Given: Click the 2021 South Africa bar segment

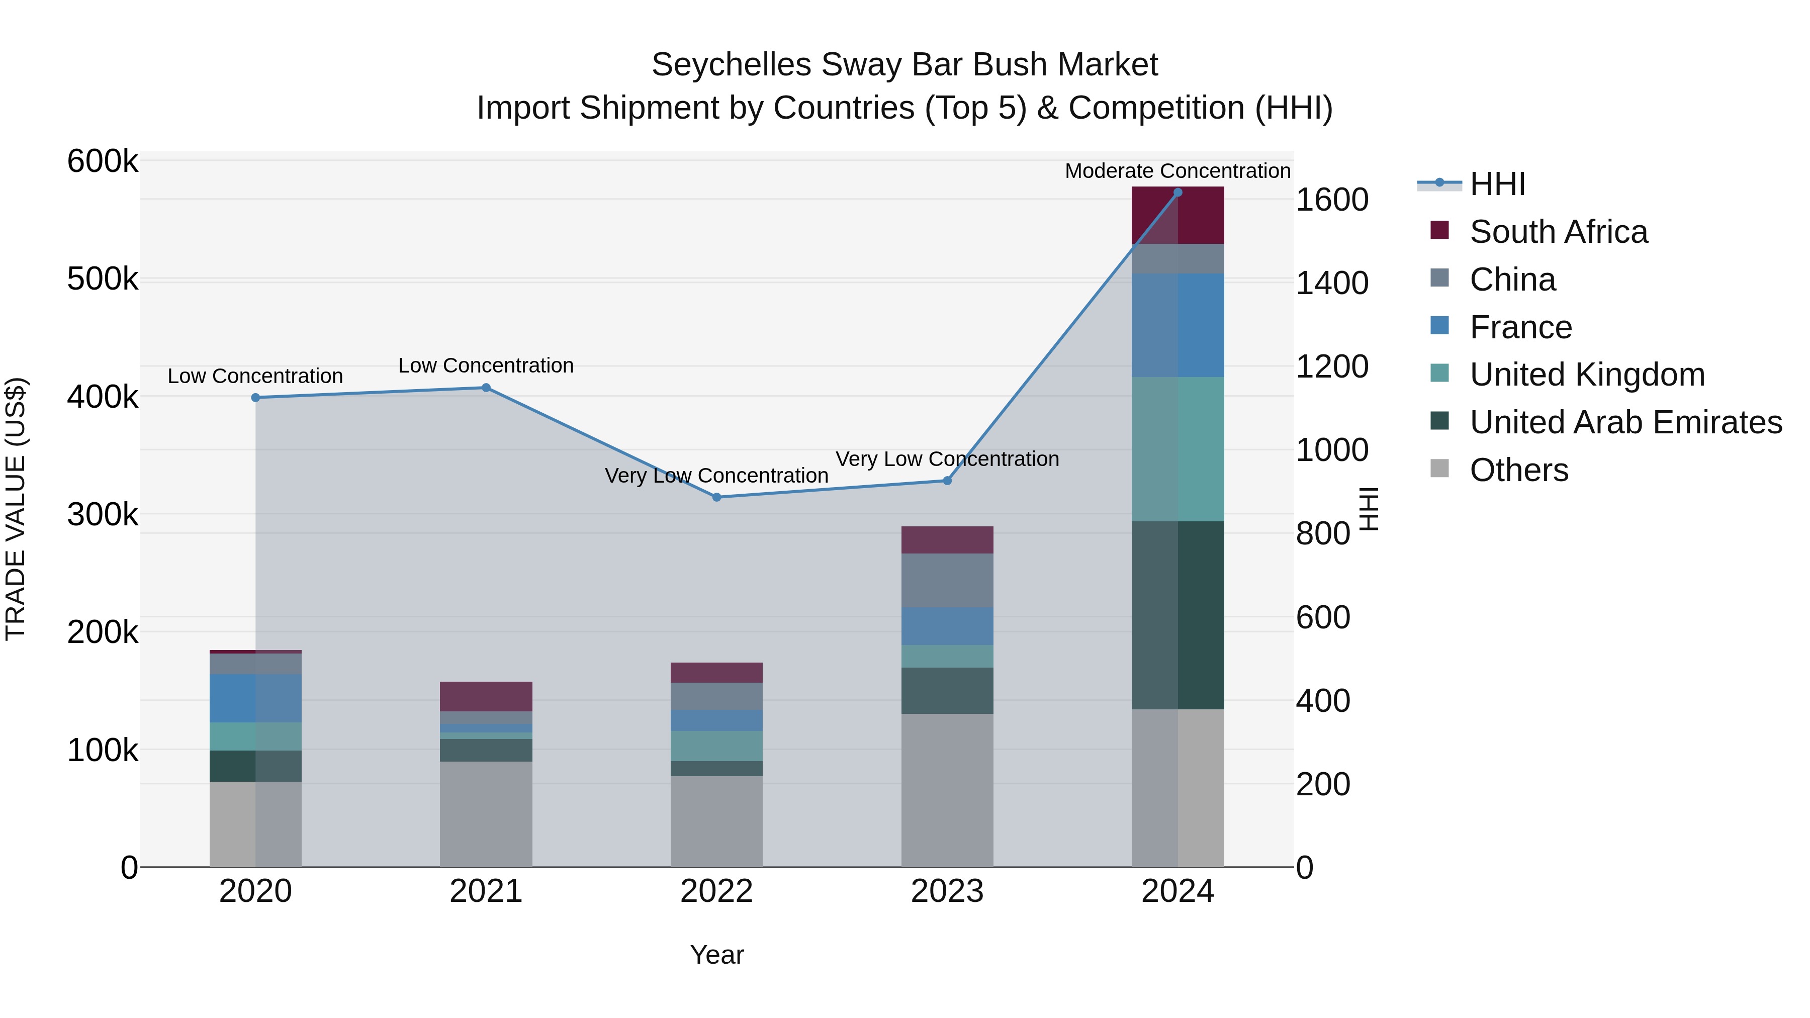Looking at the screenshot, I should coord(486,696).
